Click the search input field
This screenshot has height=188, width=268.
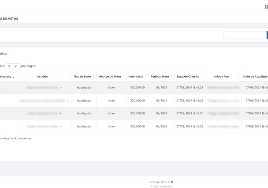click(245, 35)
